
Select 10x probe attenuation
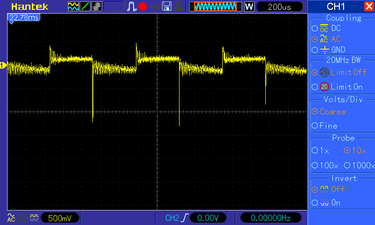tap(347, 150)
